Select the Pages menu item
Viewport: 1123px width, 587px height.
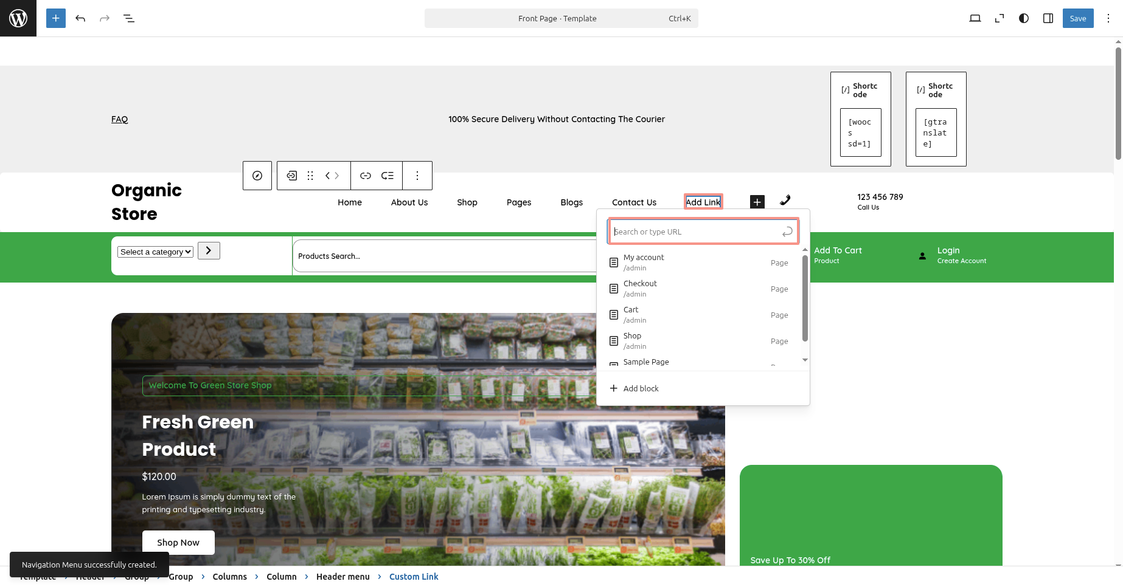pos(519,202)
